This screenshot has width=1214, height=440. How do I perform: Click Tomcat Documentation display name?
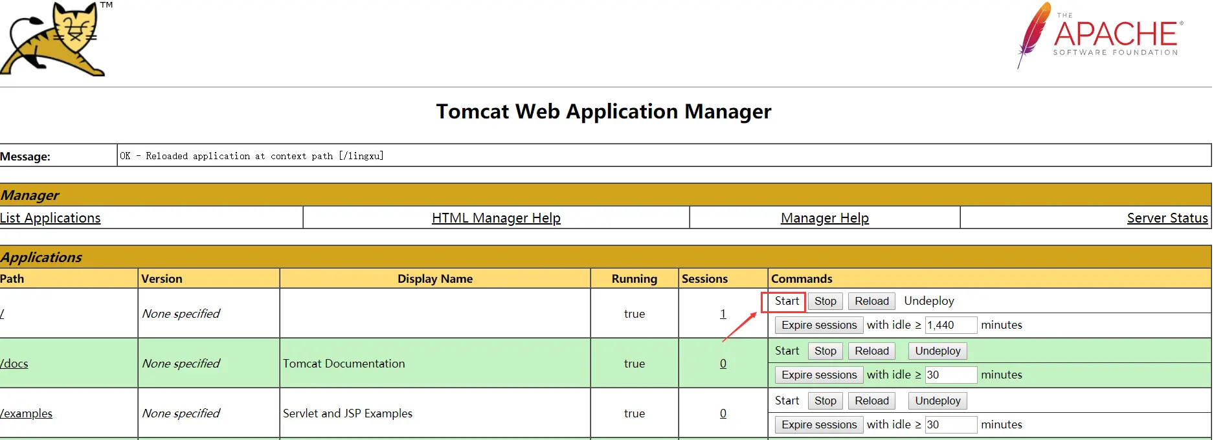point(344,364)
